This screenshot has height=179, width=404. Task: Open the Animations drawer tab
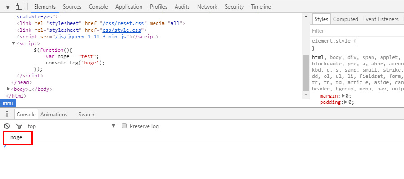tap(53, 115)
